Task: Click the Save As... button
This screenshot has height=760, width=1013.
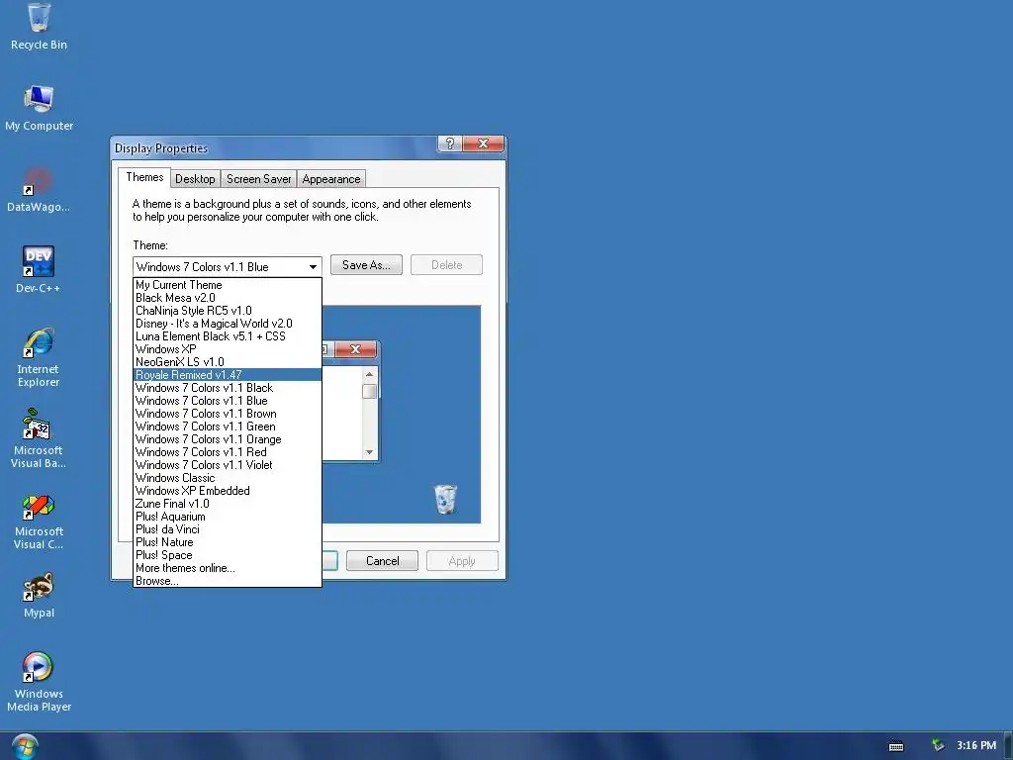Action: (x=366, y=265)
